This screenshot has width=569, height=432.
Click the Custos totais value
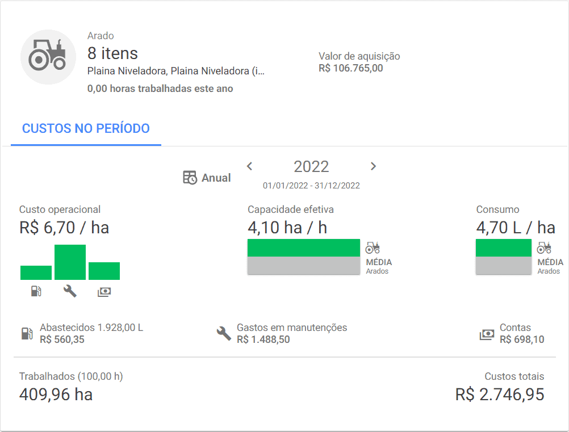(x=500, y=395)
